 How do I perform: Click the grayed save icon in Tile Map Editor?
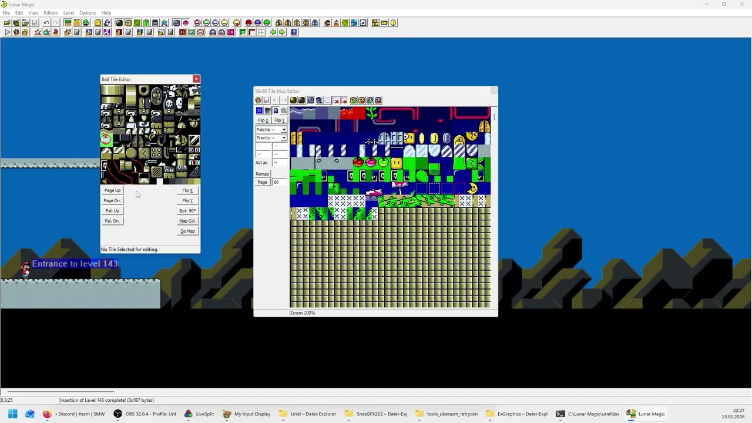(266, 100)
